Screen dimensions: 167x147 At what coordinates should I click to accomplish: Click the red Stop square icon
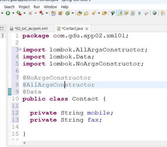click(30, 13)
